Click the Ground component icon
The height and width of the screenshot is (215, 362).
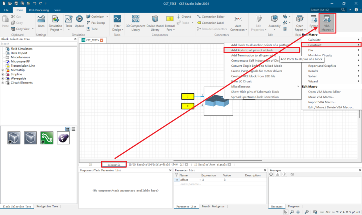coord(178,17)
